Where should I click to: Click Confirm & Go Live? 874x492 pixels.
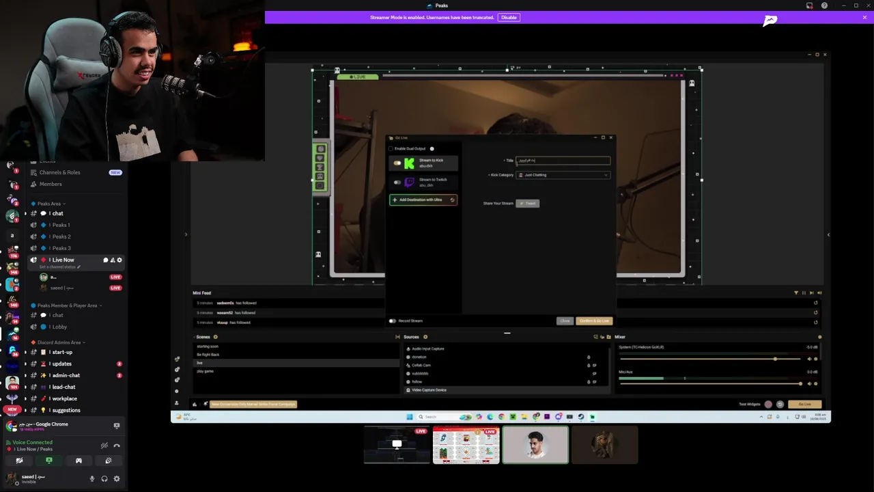[x=594, y=321]
